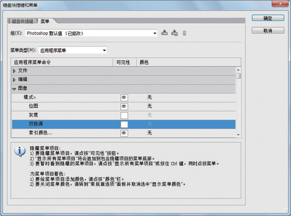Expand the 编辑 menu group
Screen dimensions: 291x216
pyautogui.click(x=14, y=80)
